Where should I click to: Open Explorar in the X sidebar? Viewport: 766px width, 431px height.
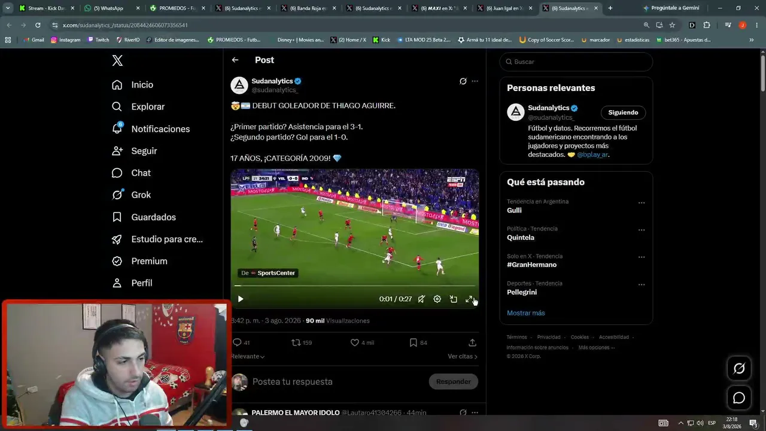[x=138, y=107]
